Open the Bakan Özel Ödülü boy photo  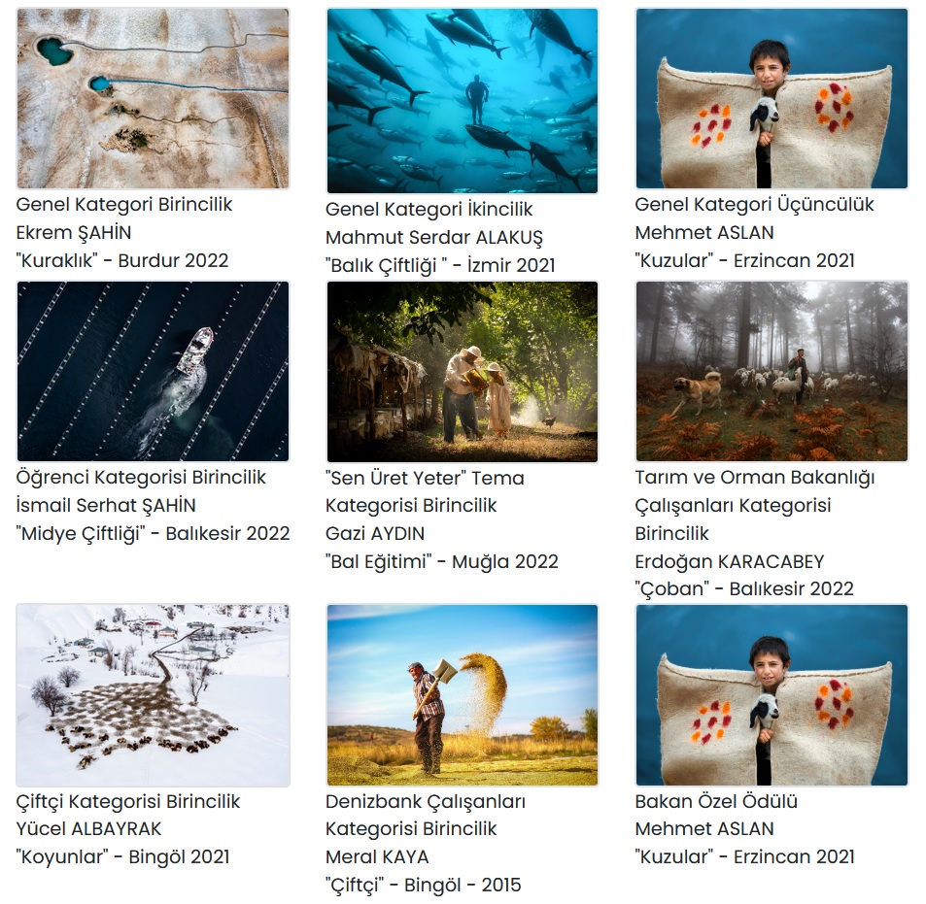772,695
